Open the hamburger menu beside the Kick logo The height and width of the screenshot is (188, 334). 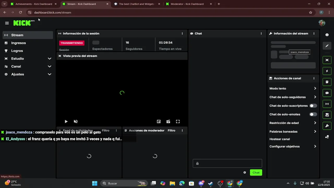coord(7,23)
